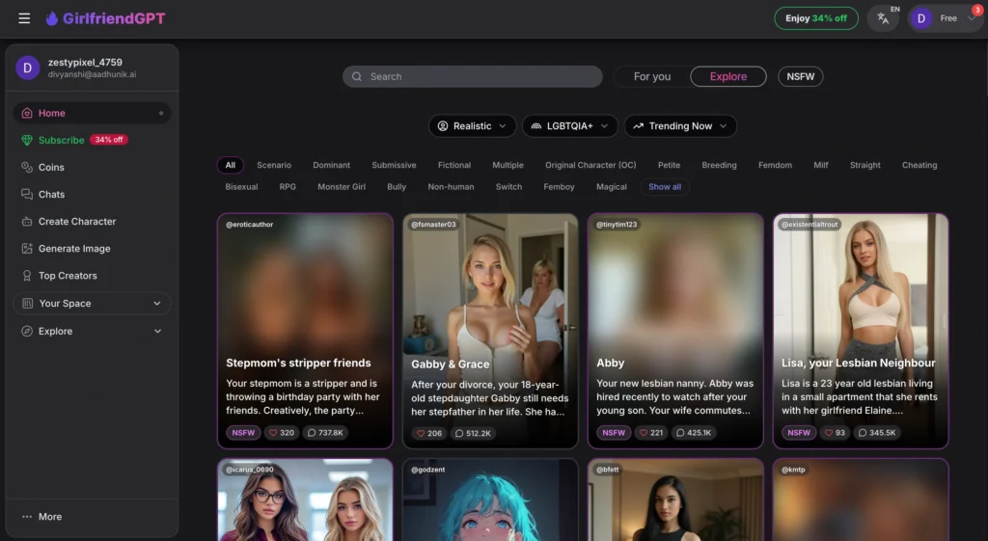988x541 pixels.
Task: Click the Explore compass icon in sidebar
Action: (x=26, y=331)
